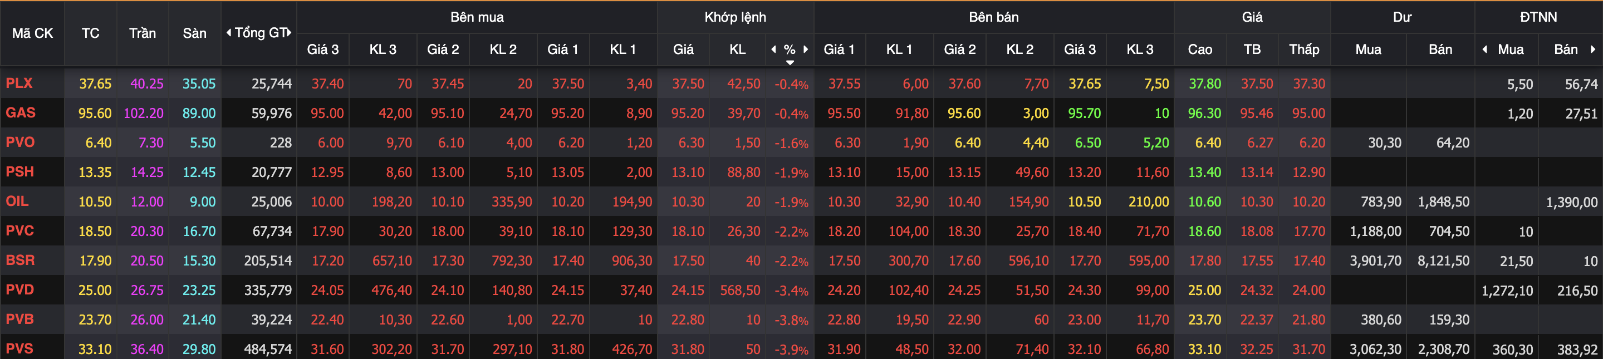Click OIL matched price 10.30

coord(687,201)
